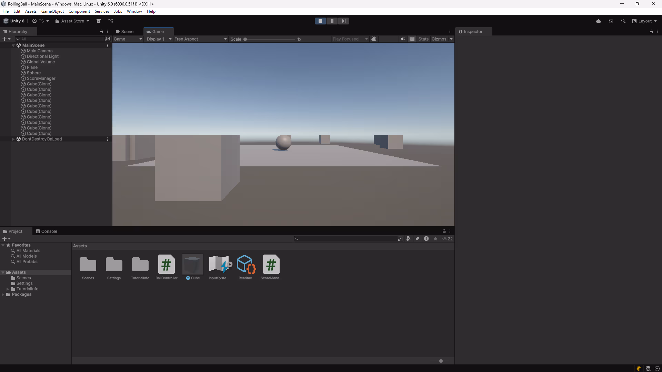Open the Unity Cloud icon

599,21
